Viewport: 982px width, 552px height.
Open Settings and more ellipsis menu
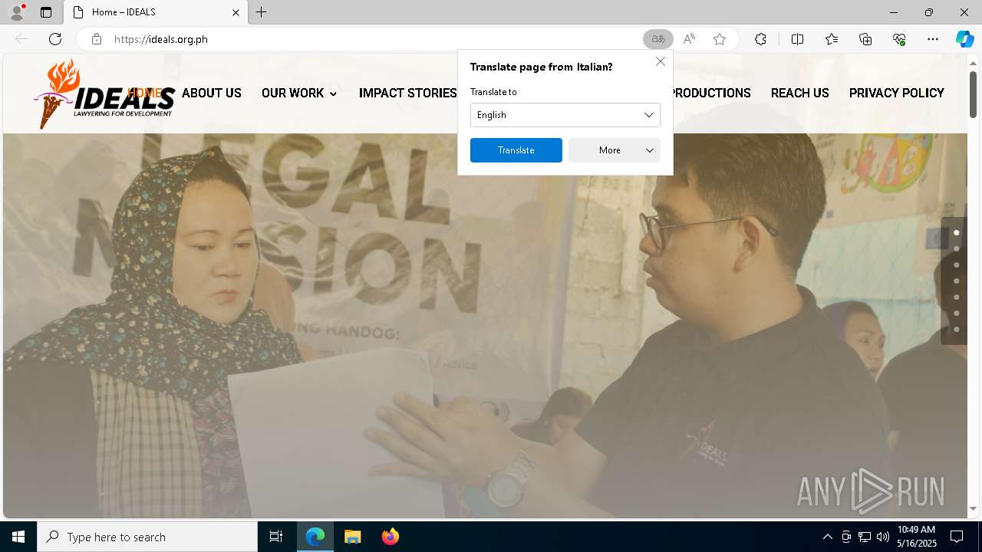[x=933, y=39]
